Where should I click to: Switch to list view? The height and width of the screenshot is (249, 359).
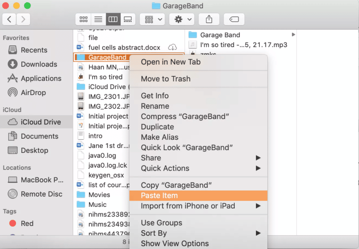click(x=98, y=19)
